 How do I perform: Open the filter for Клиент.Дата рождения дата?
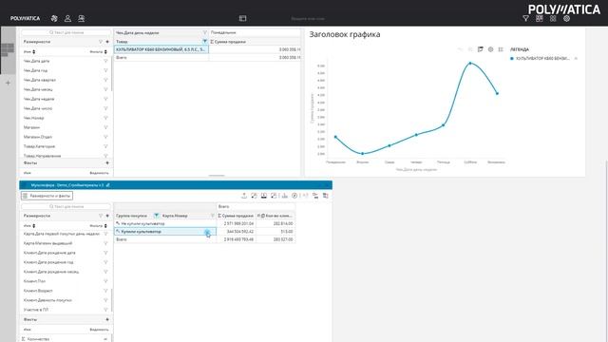click(x=105, y=253)
